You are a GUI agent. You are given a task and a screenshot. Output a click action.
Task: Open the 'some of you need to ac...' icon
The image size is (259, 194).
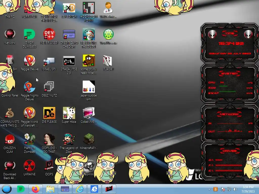pyautogui.click(x=89, y=65)
